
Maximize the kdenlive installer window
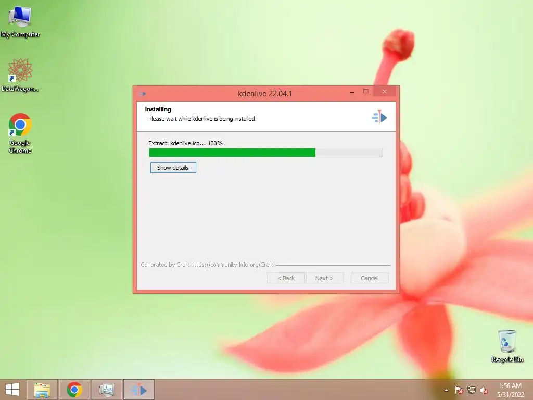click(x=366, y=91)
